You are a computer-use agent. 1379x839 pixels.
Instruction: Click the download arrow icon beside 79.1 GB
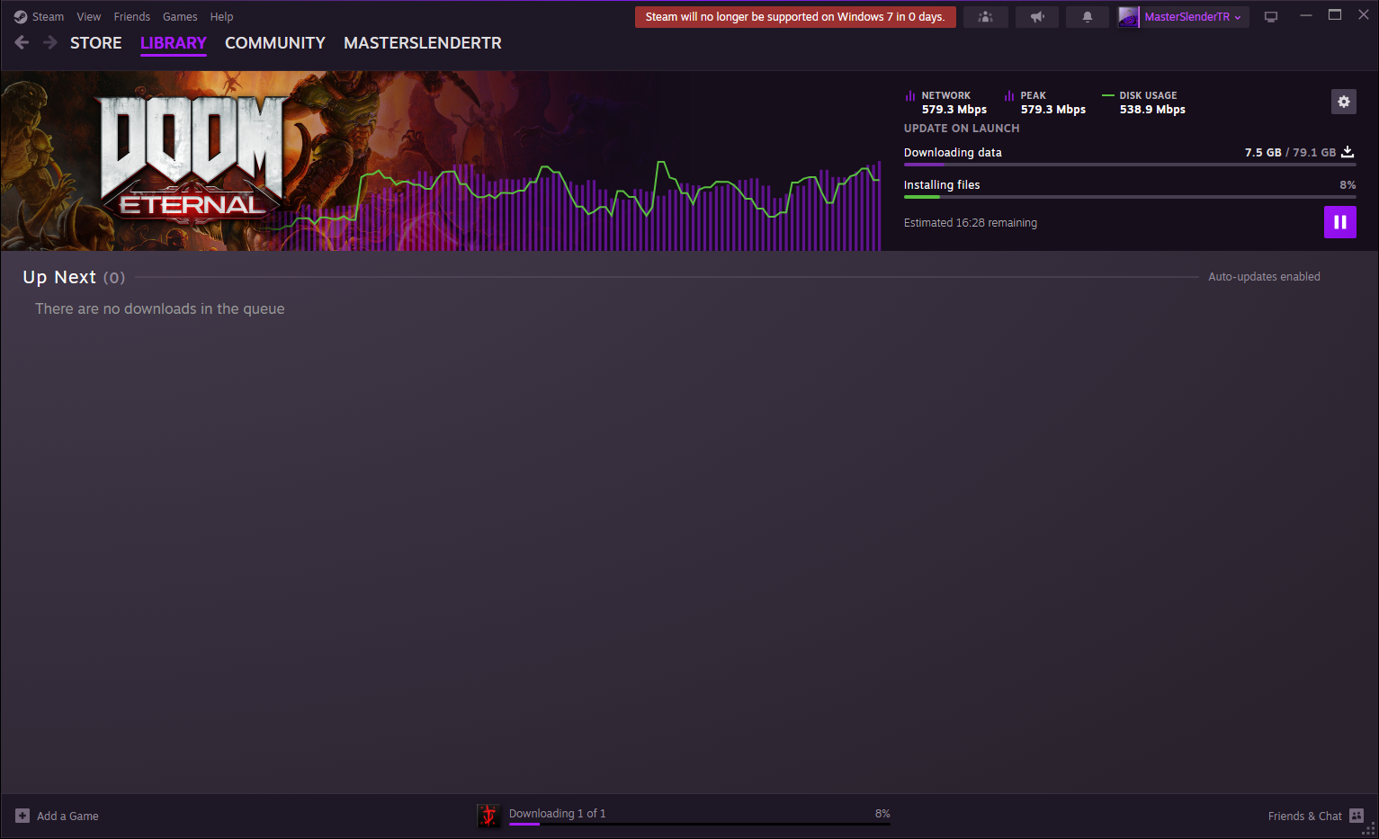pyautogui.click(x=1348, y=152)
